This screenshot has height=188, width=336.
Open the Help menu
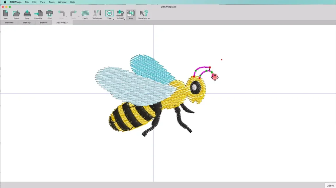tap(73, 2)
